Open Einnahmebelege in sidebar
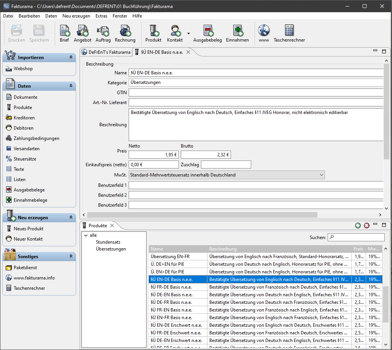Viewport: 392px width, 350px height. tap(27, 200)
